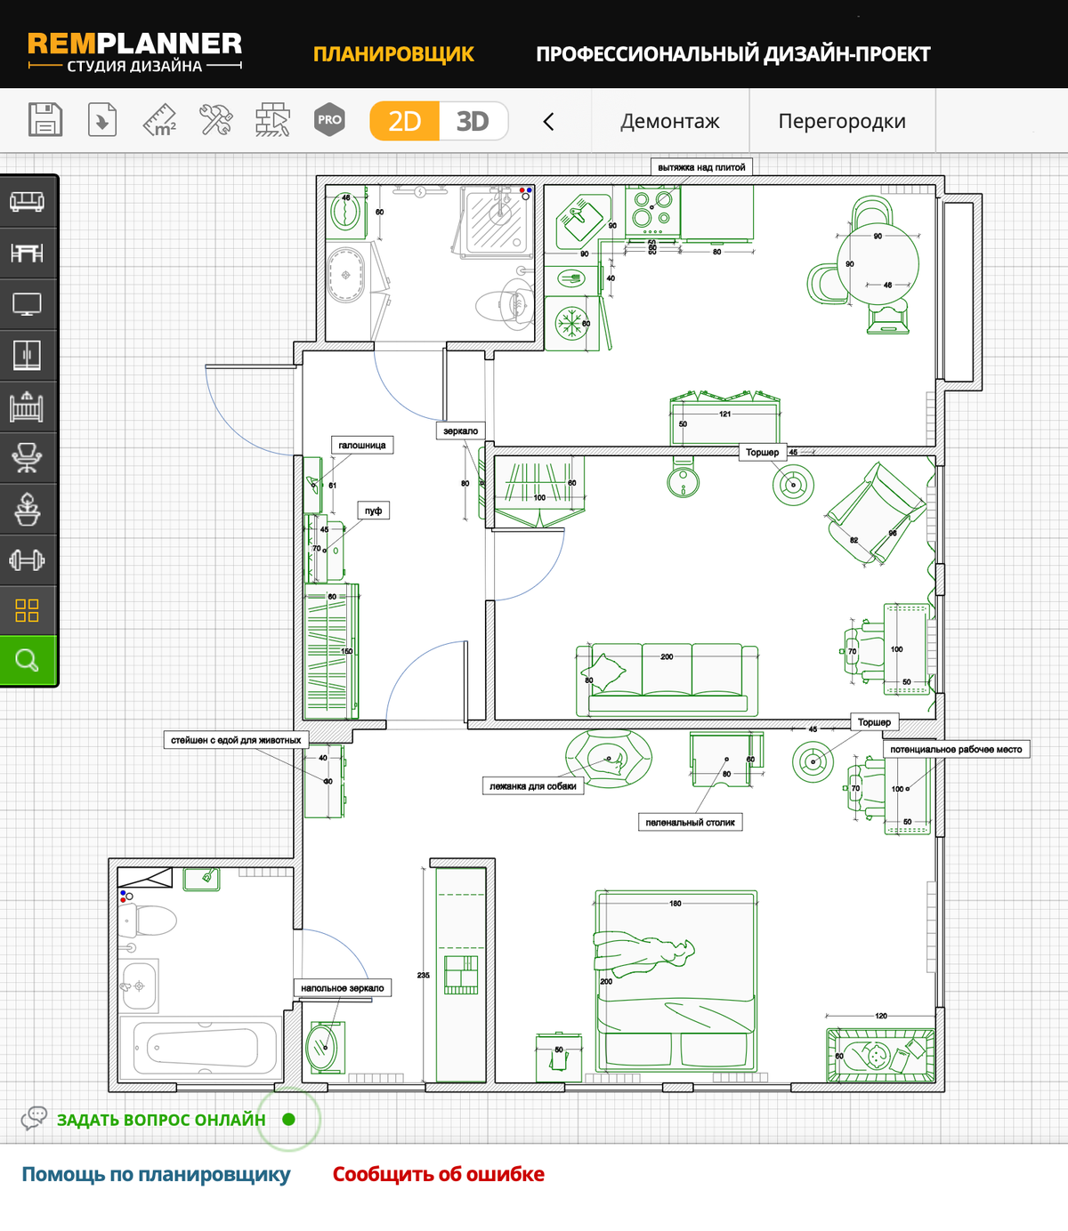Switch to 3D view mode

pos(473,121)
